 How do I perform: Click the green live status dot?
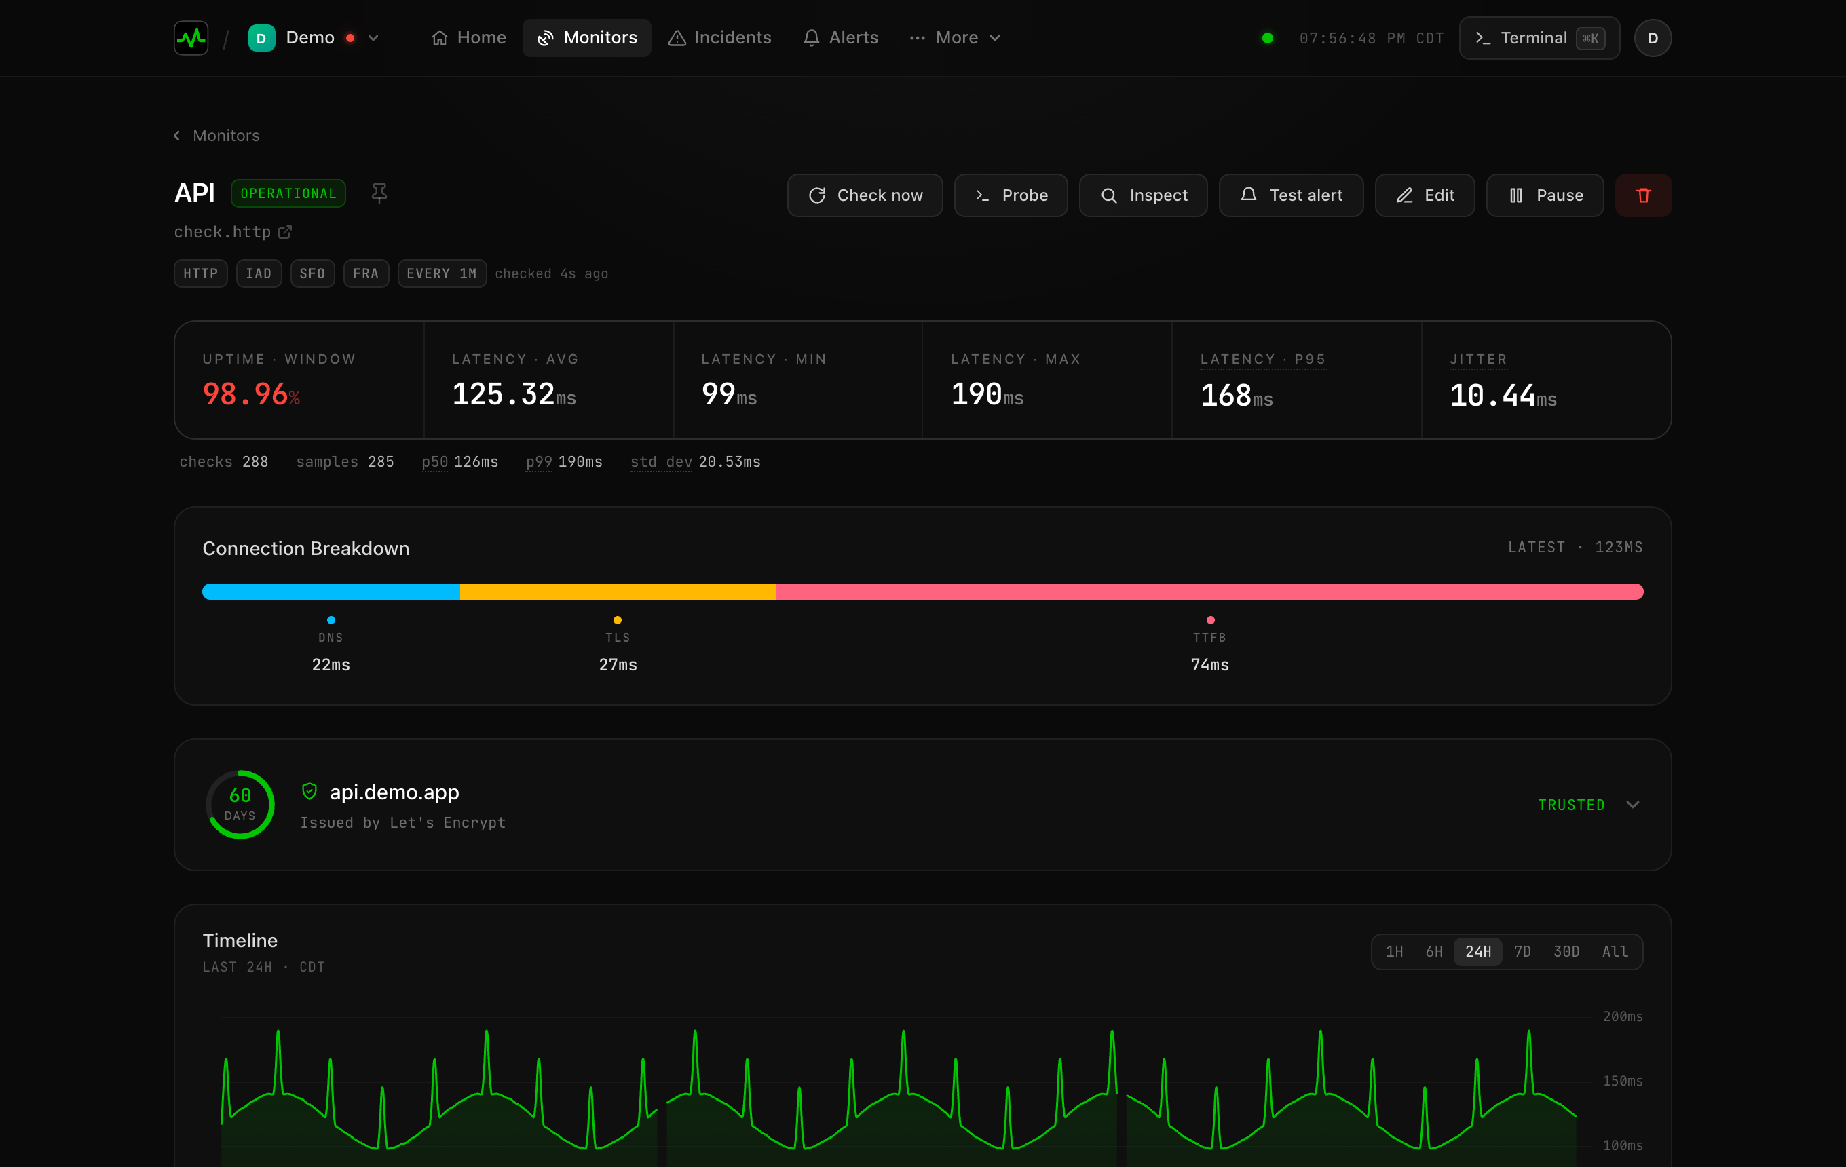click(1268, 37)
